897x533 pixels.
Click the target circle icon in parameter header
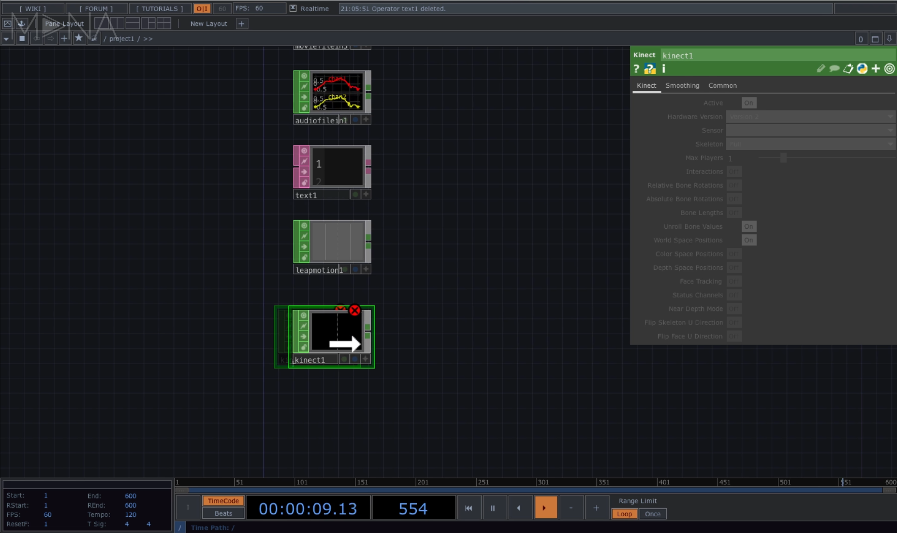click(889, 68)
